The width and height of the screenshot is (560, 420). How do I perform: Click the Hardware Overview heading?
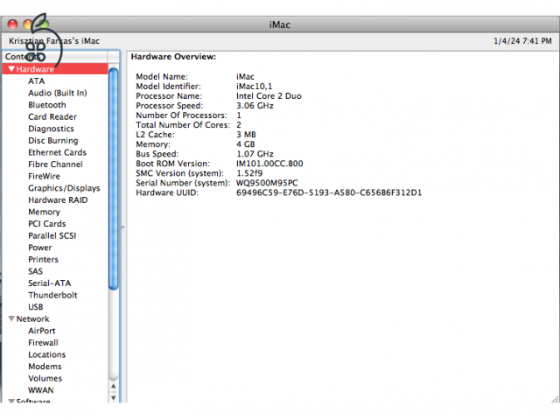173,57
